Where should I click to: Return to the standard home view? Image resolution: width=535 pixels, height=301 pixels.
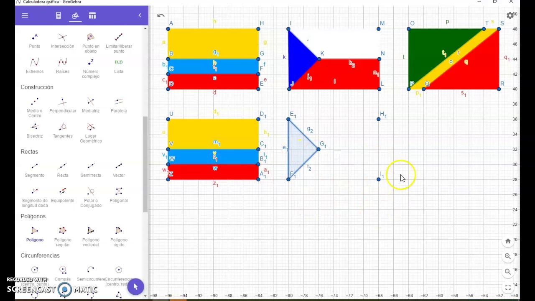click(508, 241)
